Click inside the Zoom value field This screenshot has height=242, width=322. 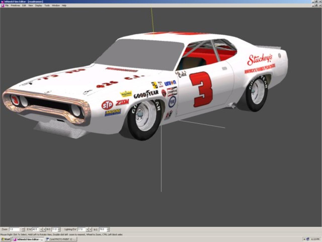tap(14, 229)
